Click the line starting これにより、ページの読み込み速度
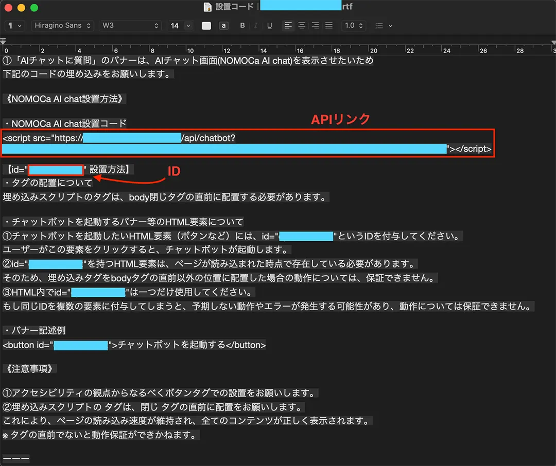The image size is (556, 466). coord(187,421)
